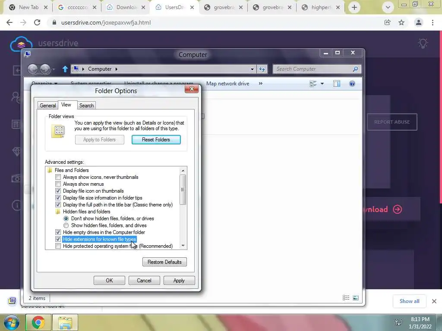
Task: Click Explorer's up-level blue arrow
Action: pos(65,69)
